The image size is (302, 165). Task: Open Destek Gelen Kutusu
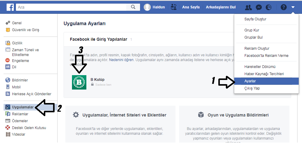pos(29,128)
